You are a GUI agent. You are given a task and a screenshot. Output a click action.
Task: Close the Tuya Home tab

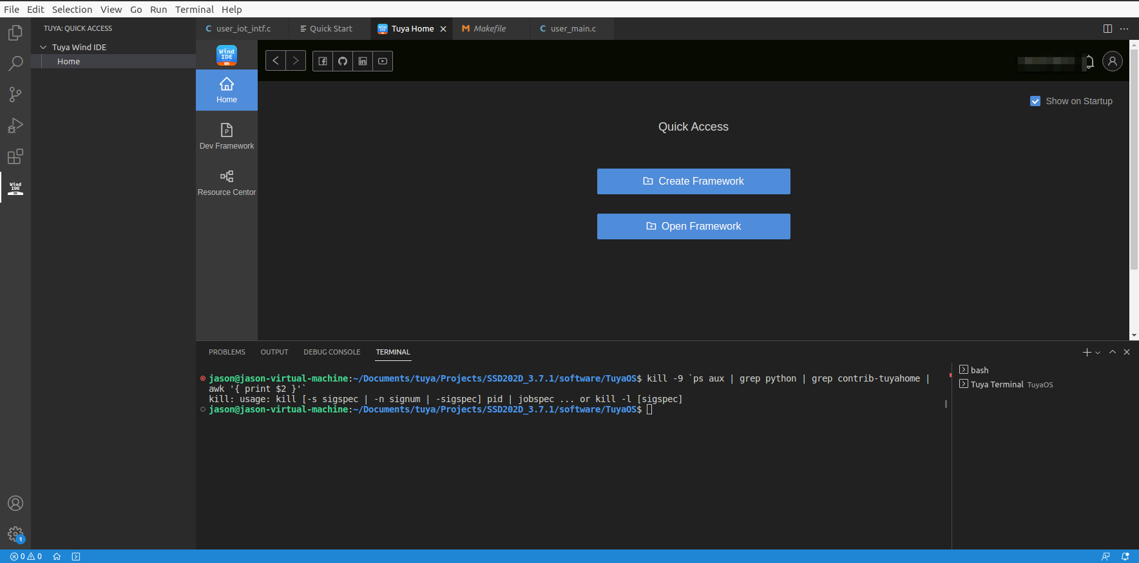(x=443, y=29)
